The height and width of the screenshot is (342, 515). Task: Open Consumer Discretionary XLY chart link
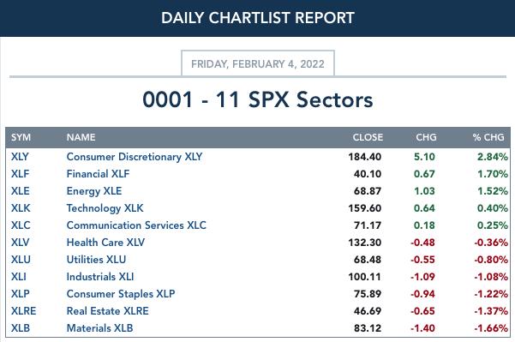pos(135,157)
